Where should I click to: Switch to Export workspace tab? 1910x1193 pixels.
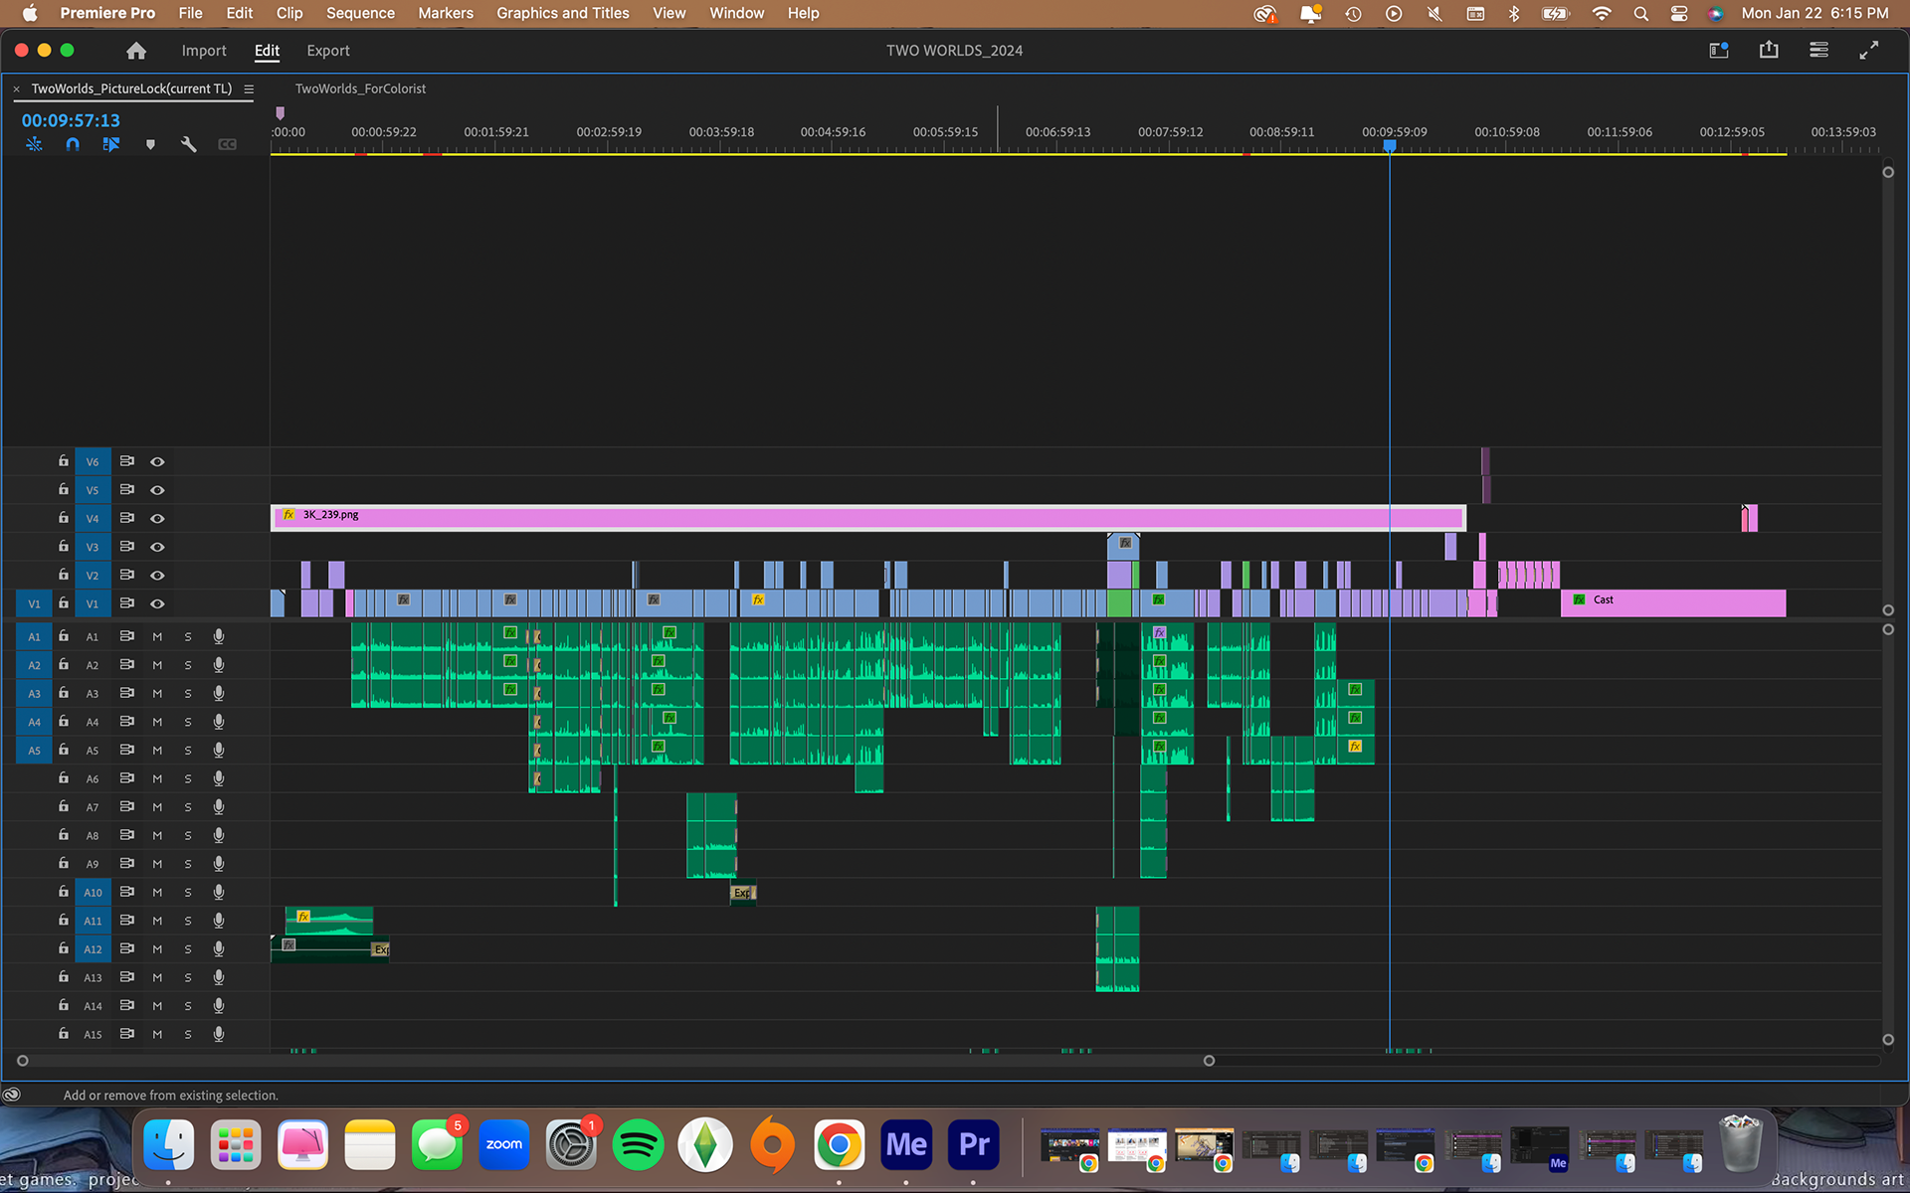click(x=328, y=51)
